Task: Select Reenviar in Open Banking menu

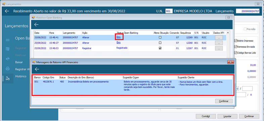Action: [20, 55]
